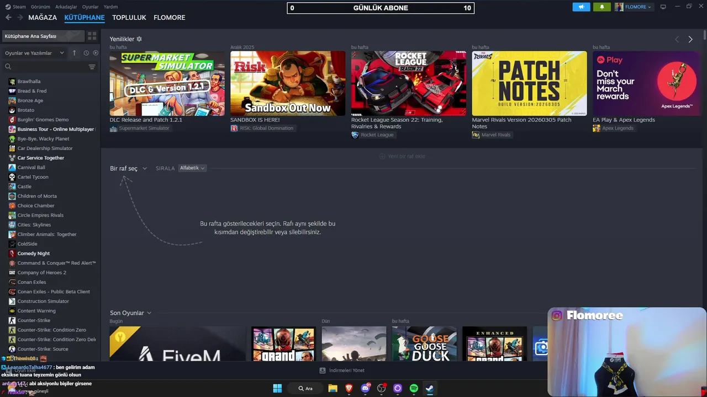The image size is (707, 397).
Task: Click the Counter-Strike: Source icon in the list
Action: click(x=12, y=349)
